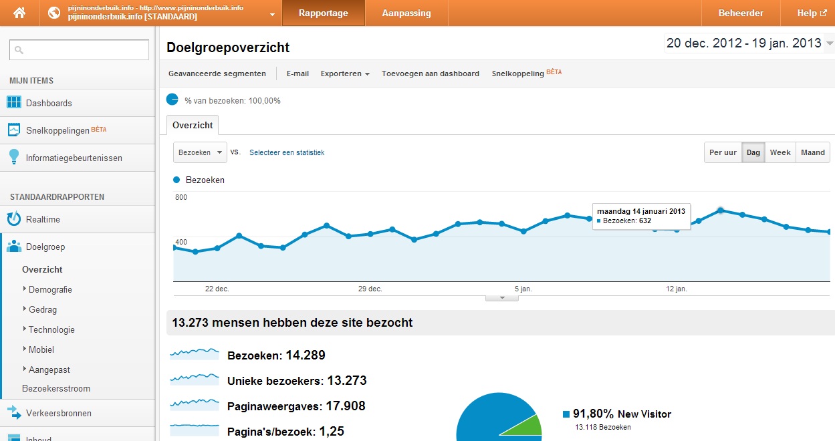The image size is (835, 441).
Task: Click the 14 januari data point tooltip
Action: 641,216
